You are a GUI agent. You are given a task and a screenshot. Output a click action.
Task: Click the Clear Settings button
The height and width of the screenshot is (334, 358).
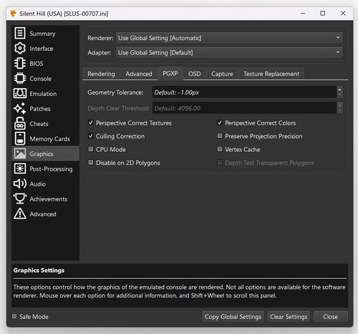tap(289, 317)
